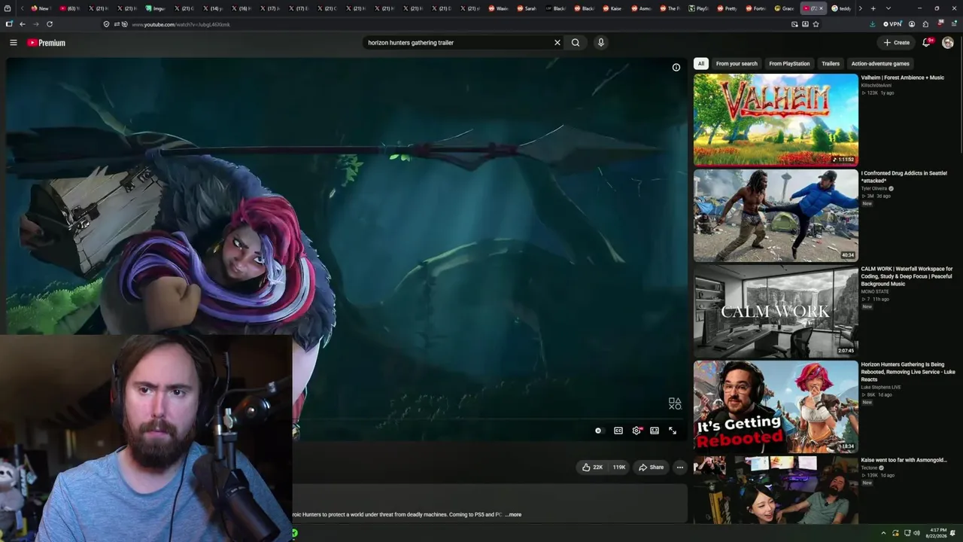
Task: Share this video
Action: [x=651, y=467]
